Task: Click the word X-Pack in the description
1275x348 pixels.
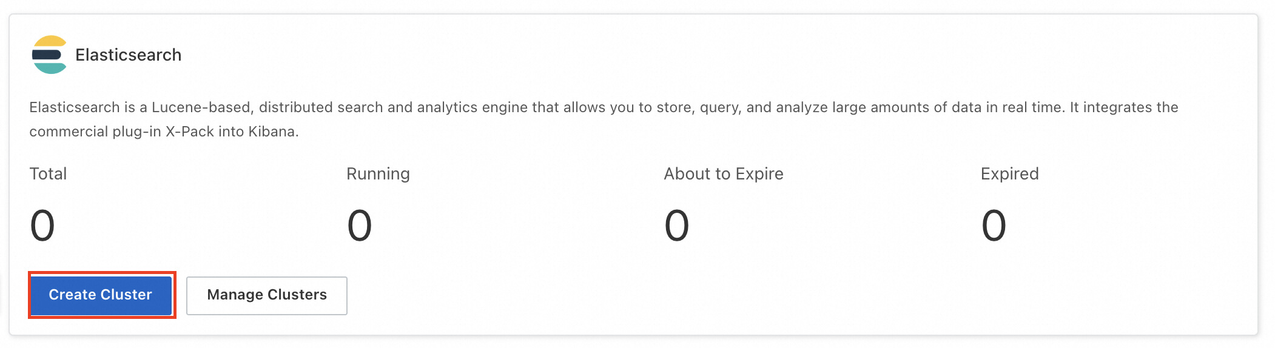Action: [190, 132]
